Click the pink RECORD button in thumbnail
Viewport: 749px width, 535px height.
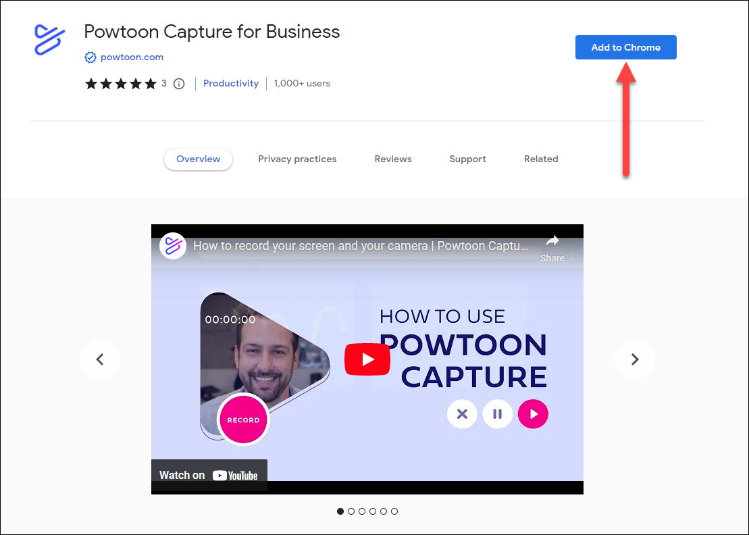[244, 419]
